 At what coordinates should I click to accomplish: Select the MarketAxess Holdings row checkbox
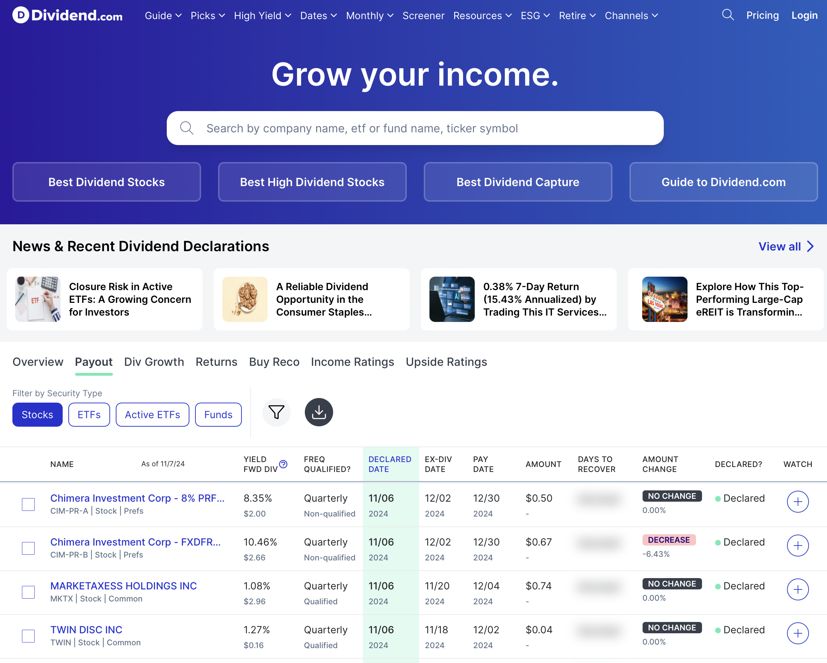(x=28, y=592)
